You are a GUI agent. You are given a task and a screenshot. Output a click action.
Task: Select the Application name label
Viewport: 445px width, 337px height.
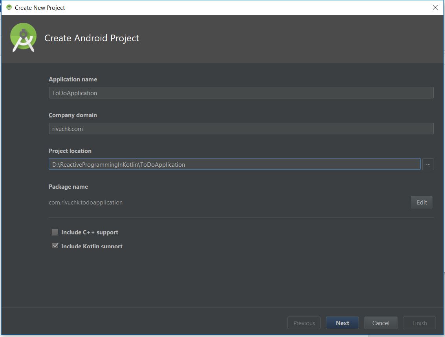tap(73, 79)
